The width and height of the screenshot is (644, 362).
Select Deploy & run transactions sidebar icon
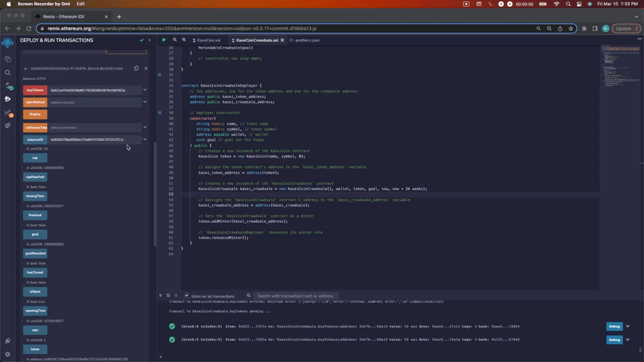[8, 99]
